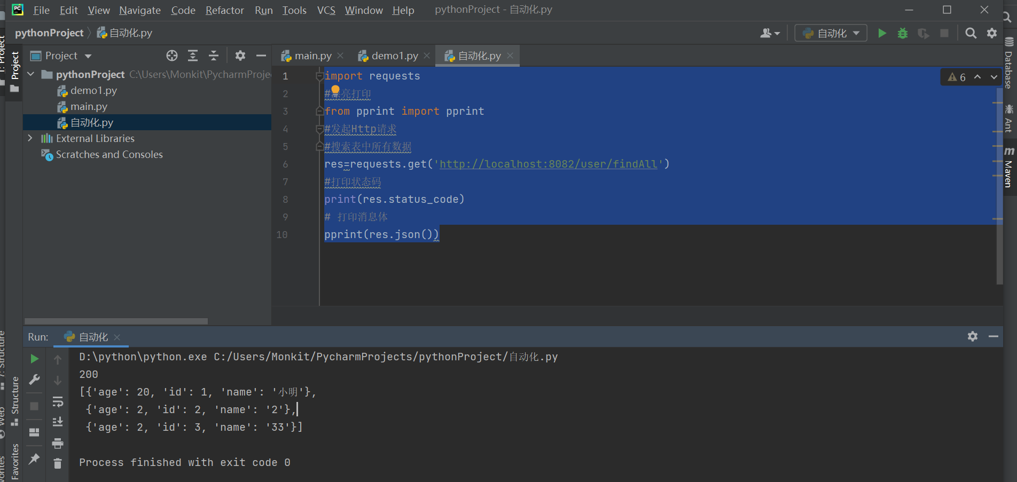
Task: Close the main.py editor tab
Action: coord(340,56)
